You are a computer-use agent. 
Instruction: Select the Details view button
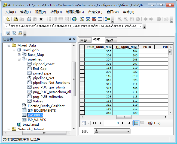61,19
